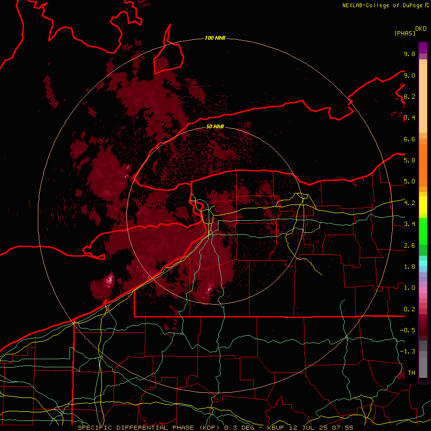The image size is (431, 431).
Task: Click the 6.6 scale label
Action: tap(409, 139)
